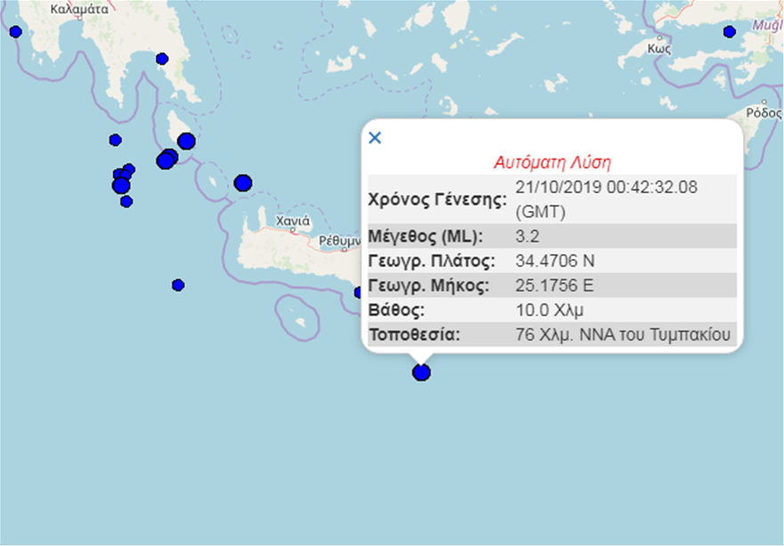The image size is (784, 546).
Task: Click the magnitude value 3.2
Action: pos(527,237)
